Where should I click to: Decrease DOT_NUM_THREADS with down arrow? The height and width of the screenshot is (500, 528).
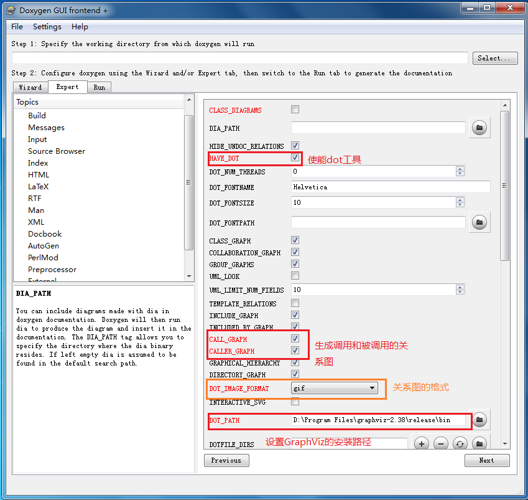coord(460,174)
